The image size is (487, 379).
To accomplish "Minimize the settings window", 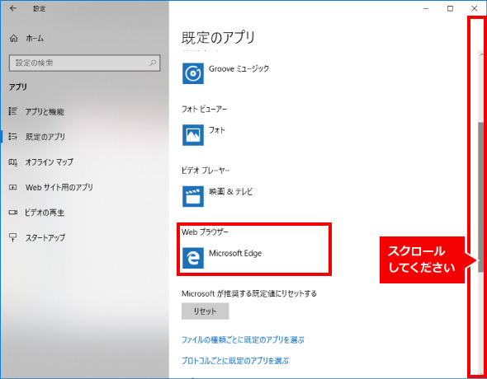I will 426,9.
